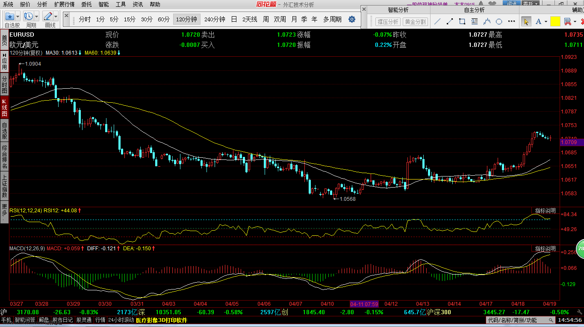This screenshot has height=327, width=584.
Task: Open the 综合排名 sidebar tab
Action: coord(4,156)
